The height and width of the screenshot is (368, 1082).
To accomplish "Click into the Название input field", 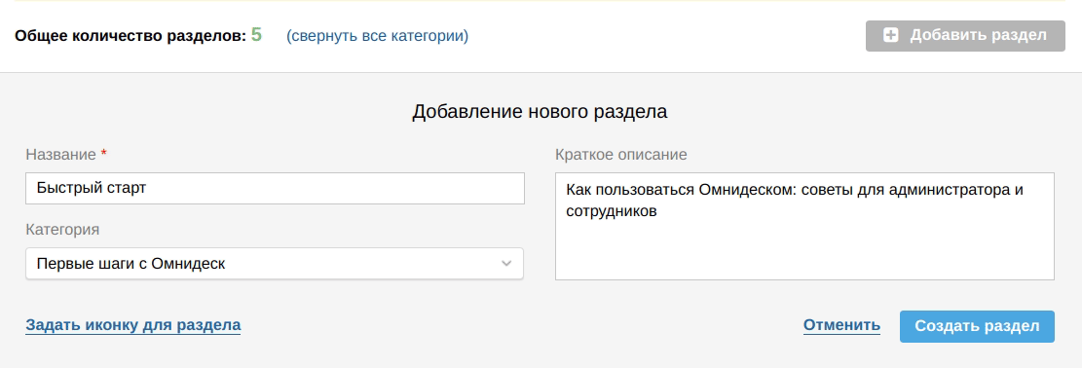I will [x=275, y=189].
